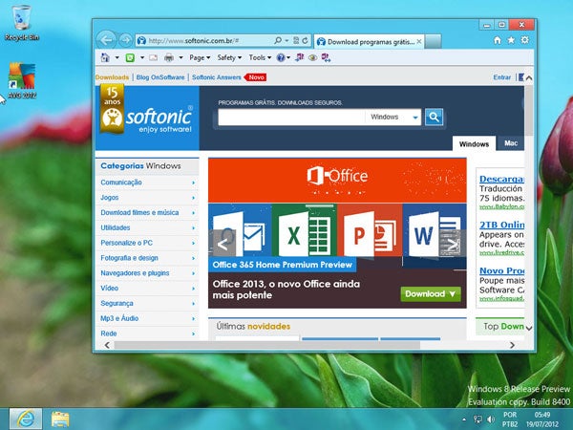
Task: Expand the Windows platform dropdown in search
Action: (x=414, y=118)
